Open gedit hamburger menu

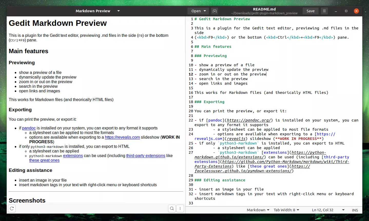pos(324,11)
